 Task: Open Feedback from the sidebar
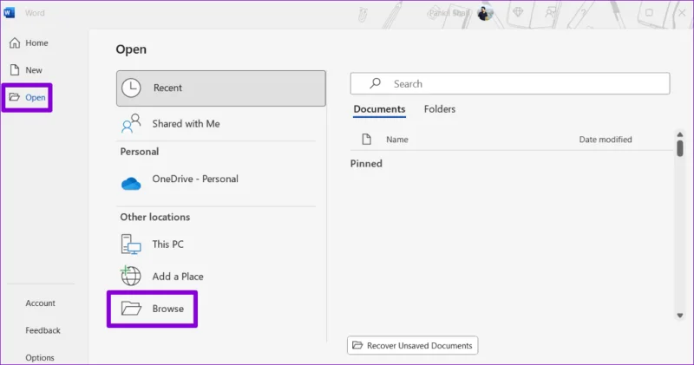(x=43, y=330)
